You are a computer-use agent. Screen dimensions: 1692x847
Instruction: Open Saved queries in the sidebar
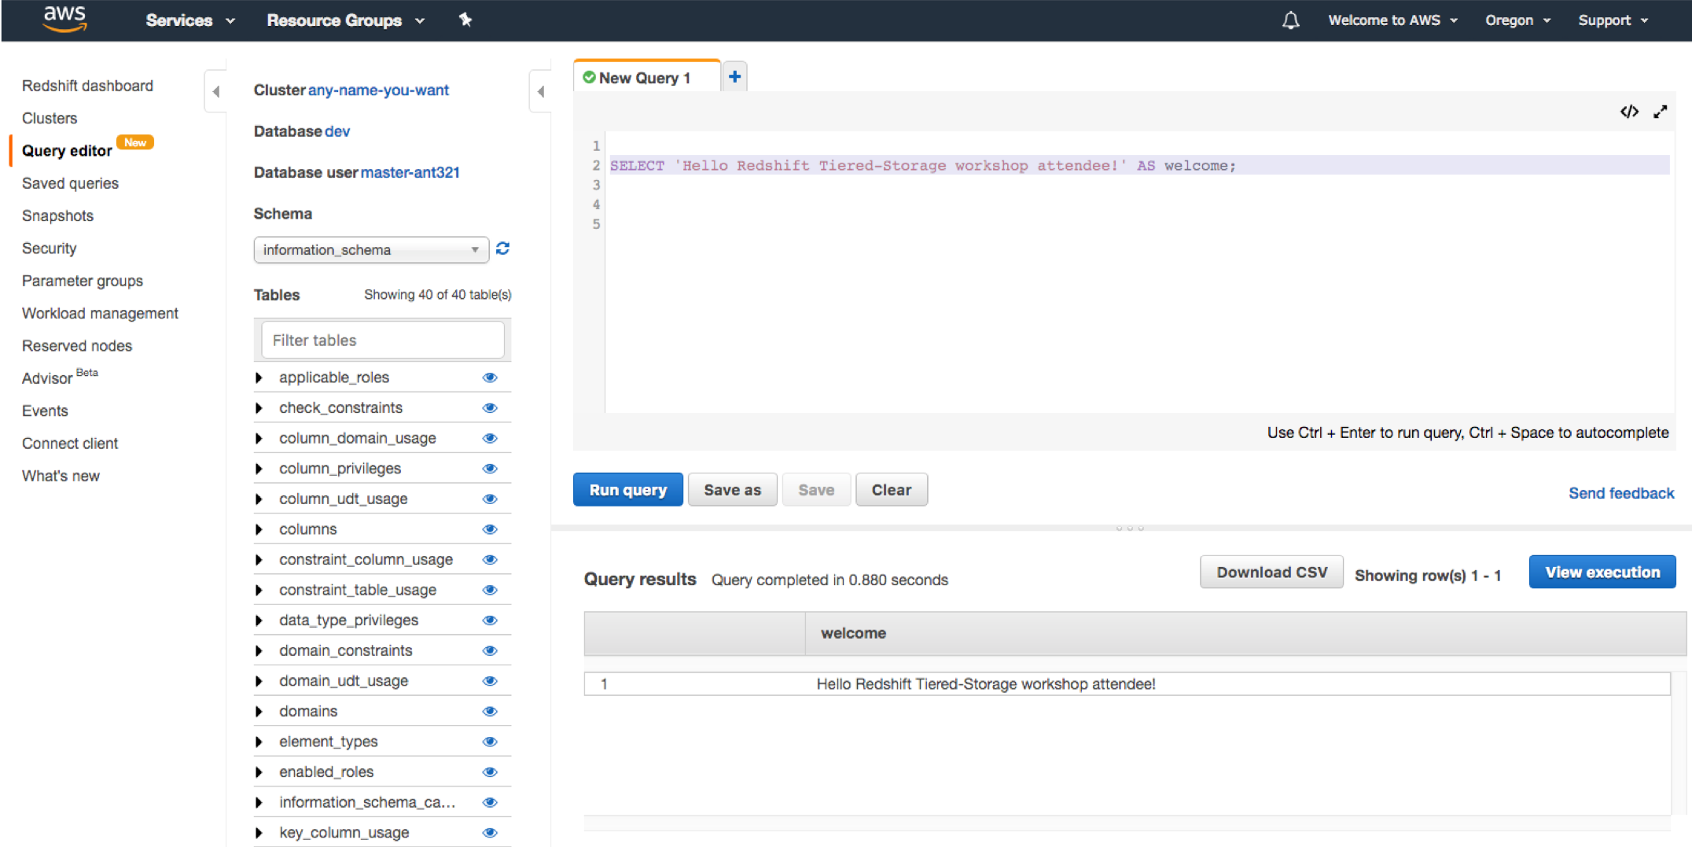(x=70, y=183)
